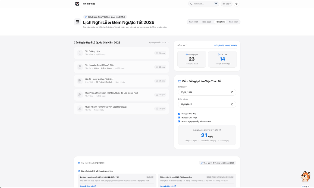The height and width of the screenshot is (188, 314).
Task: Click the moon icon next to Âm Lịch
Action: click(x=219, y=55)
